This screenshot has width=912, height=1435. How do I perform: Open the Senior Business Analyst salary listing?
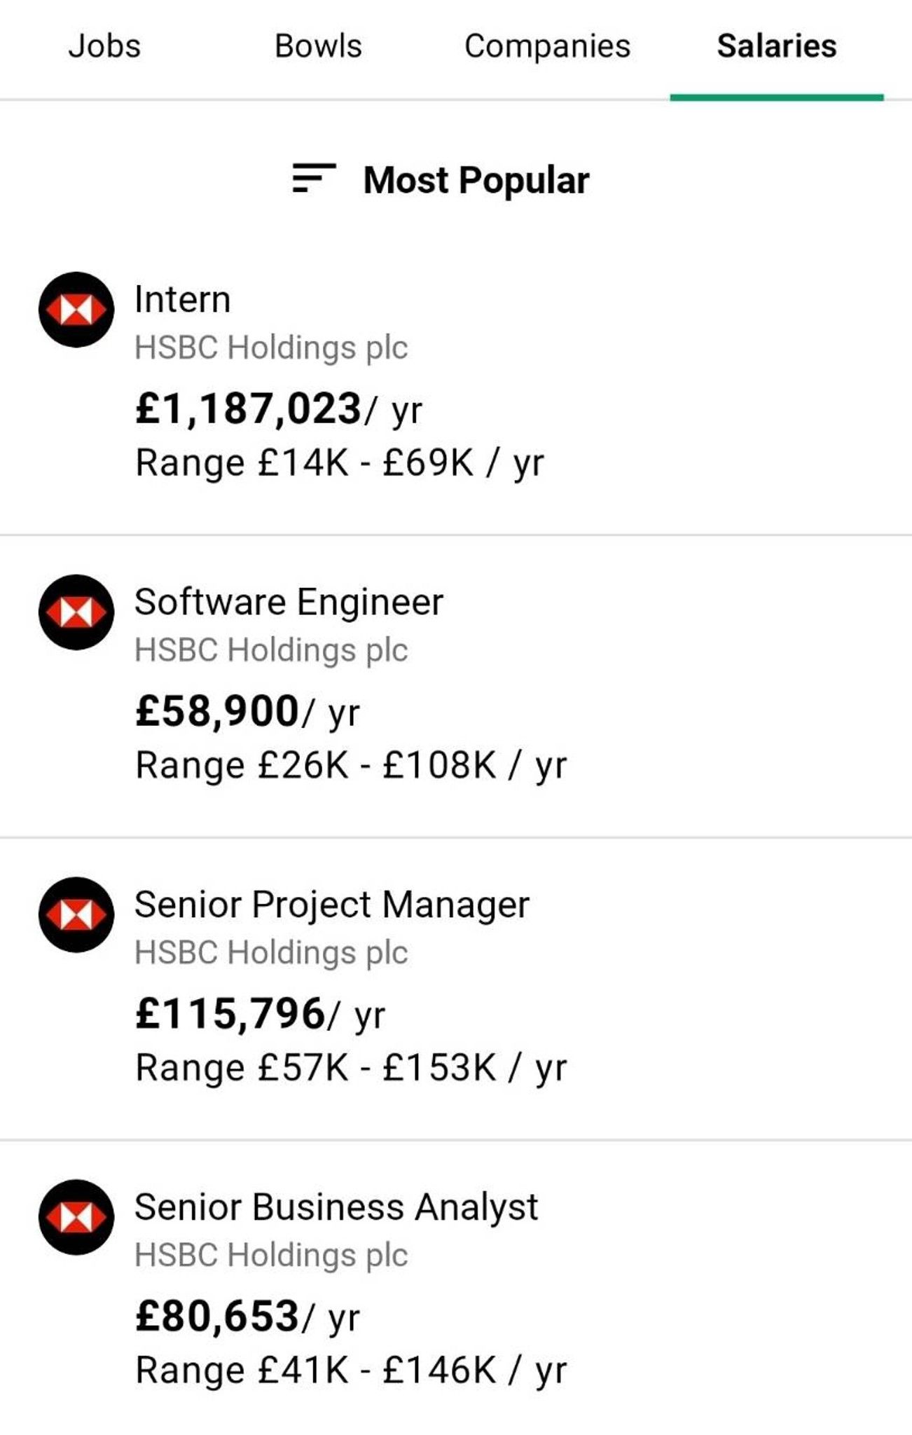click(x=336, y=1207)
